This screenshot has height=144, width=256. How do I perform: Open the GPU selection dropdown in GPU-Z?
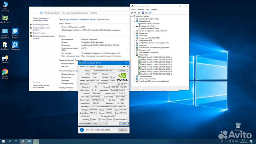tap(94, 124)
